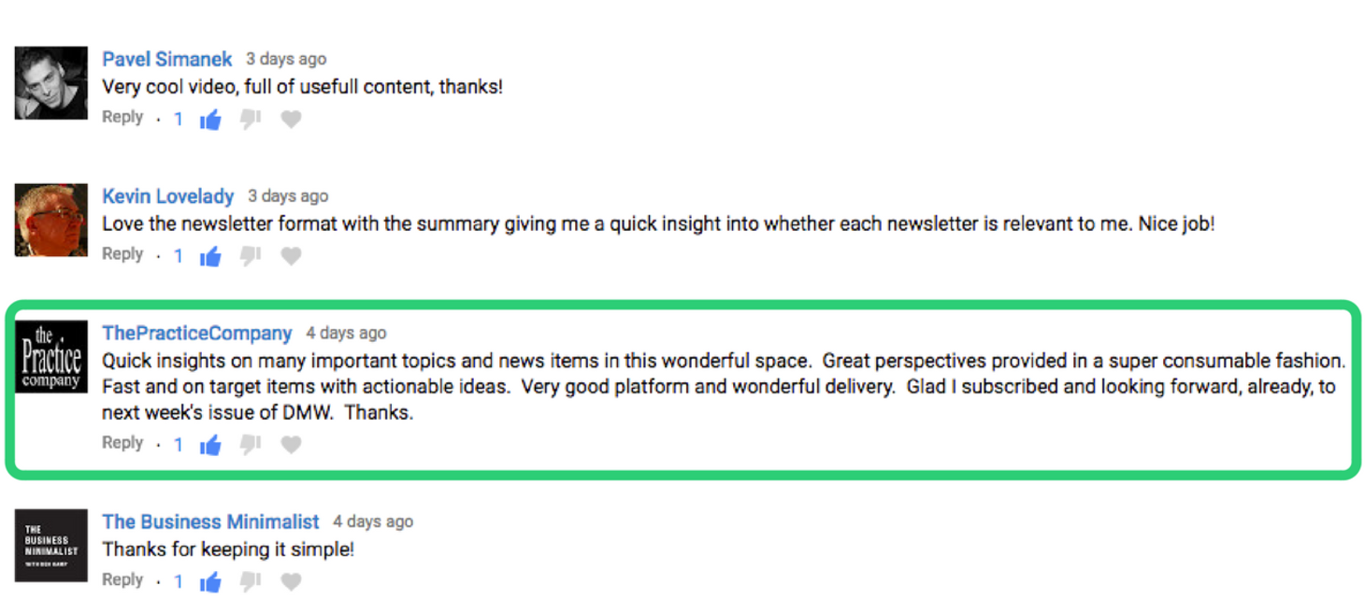
Task: Click Kevin Lovelady's avatar photo
Action: (x=51, y=221)
